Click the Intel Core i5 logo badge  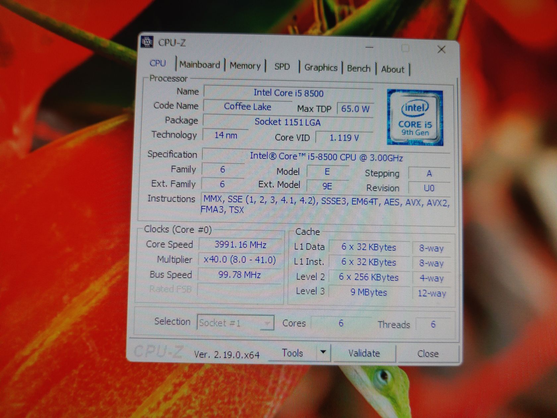point(415,117)
